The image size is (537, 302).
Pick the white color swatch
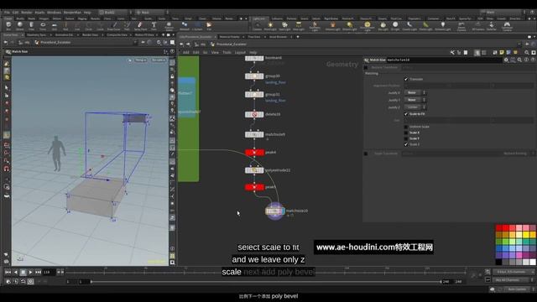tap(533, 262)
